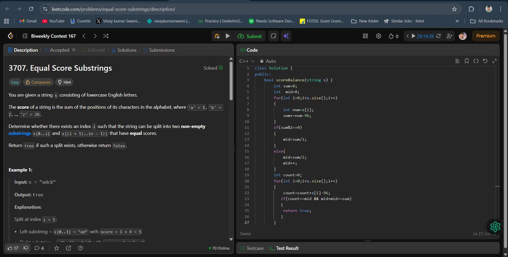Open the All Bookmarks folder
This screenshot has width=508, height=257.
486,21
